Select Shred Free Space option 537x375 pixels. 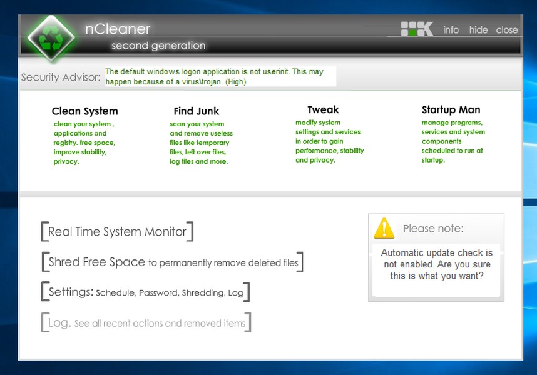click(x=172, y=262)
